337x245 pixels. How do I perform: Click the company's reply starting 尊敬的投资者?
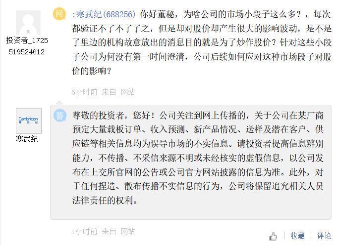coord(191,158)
